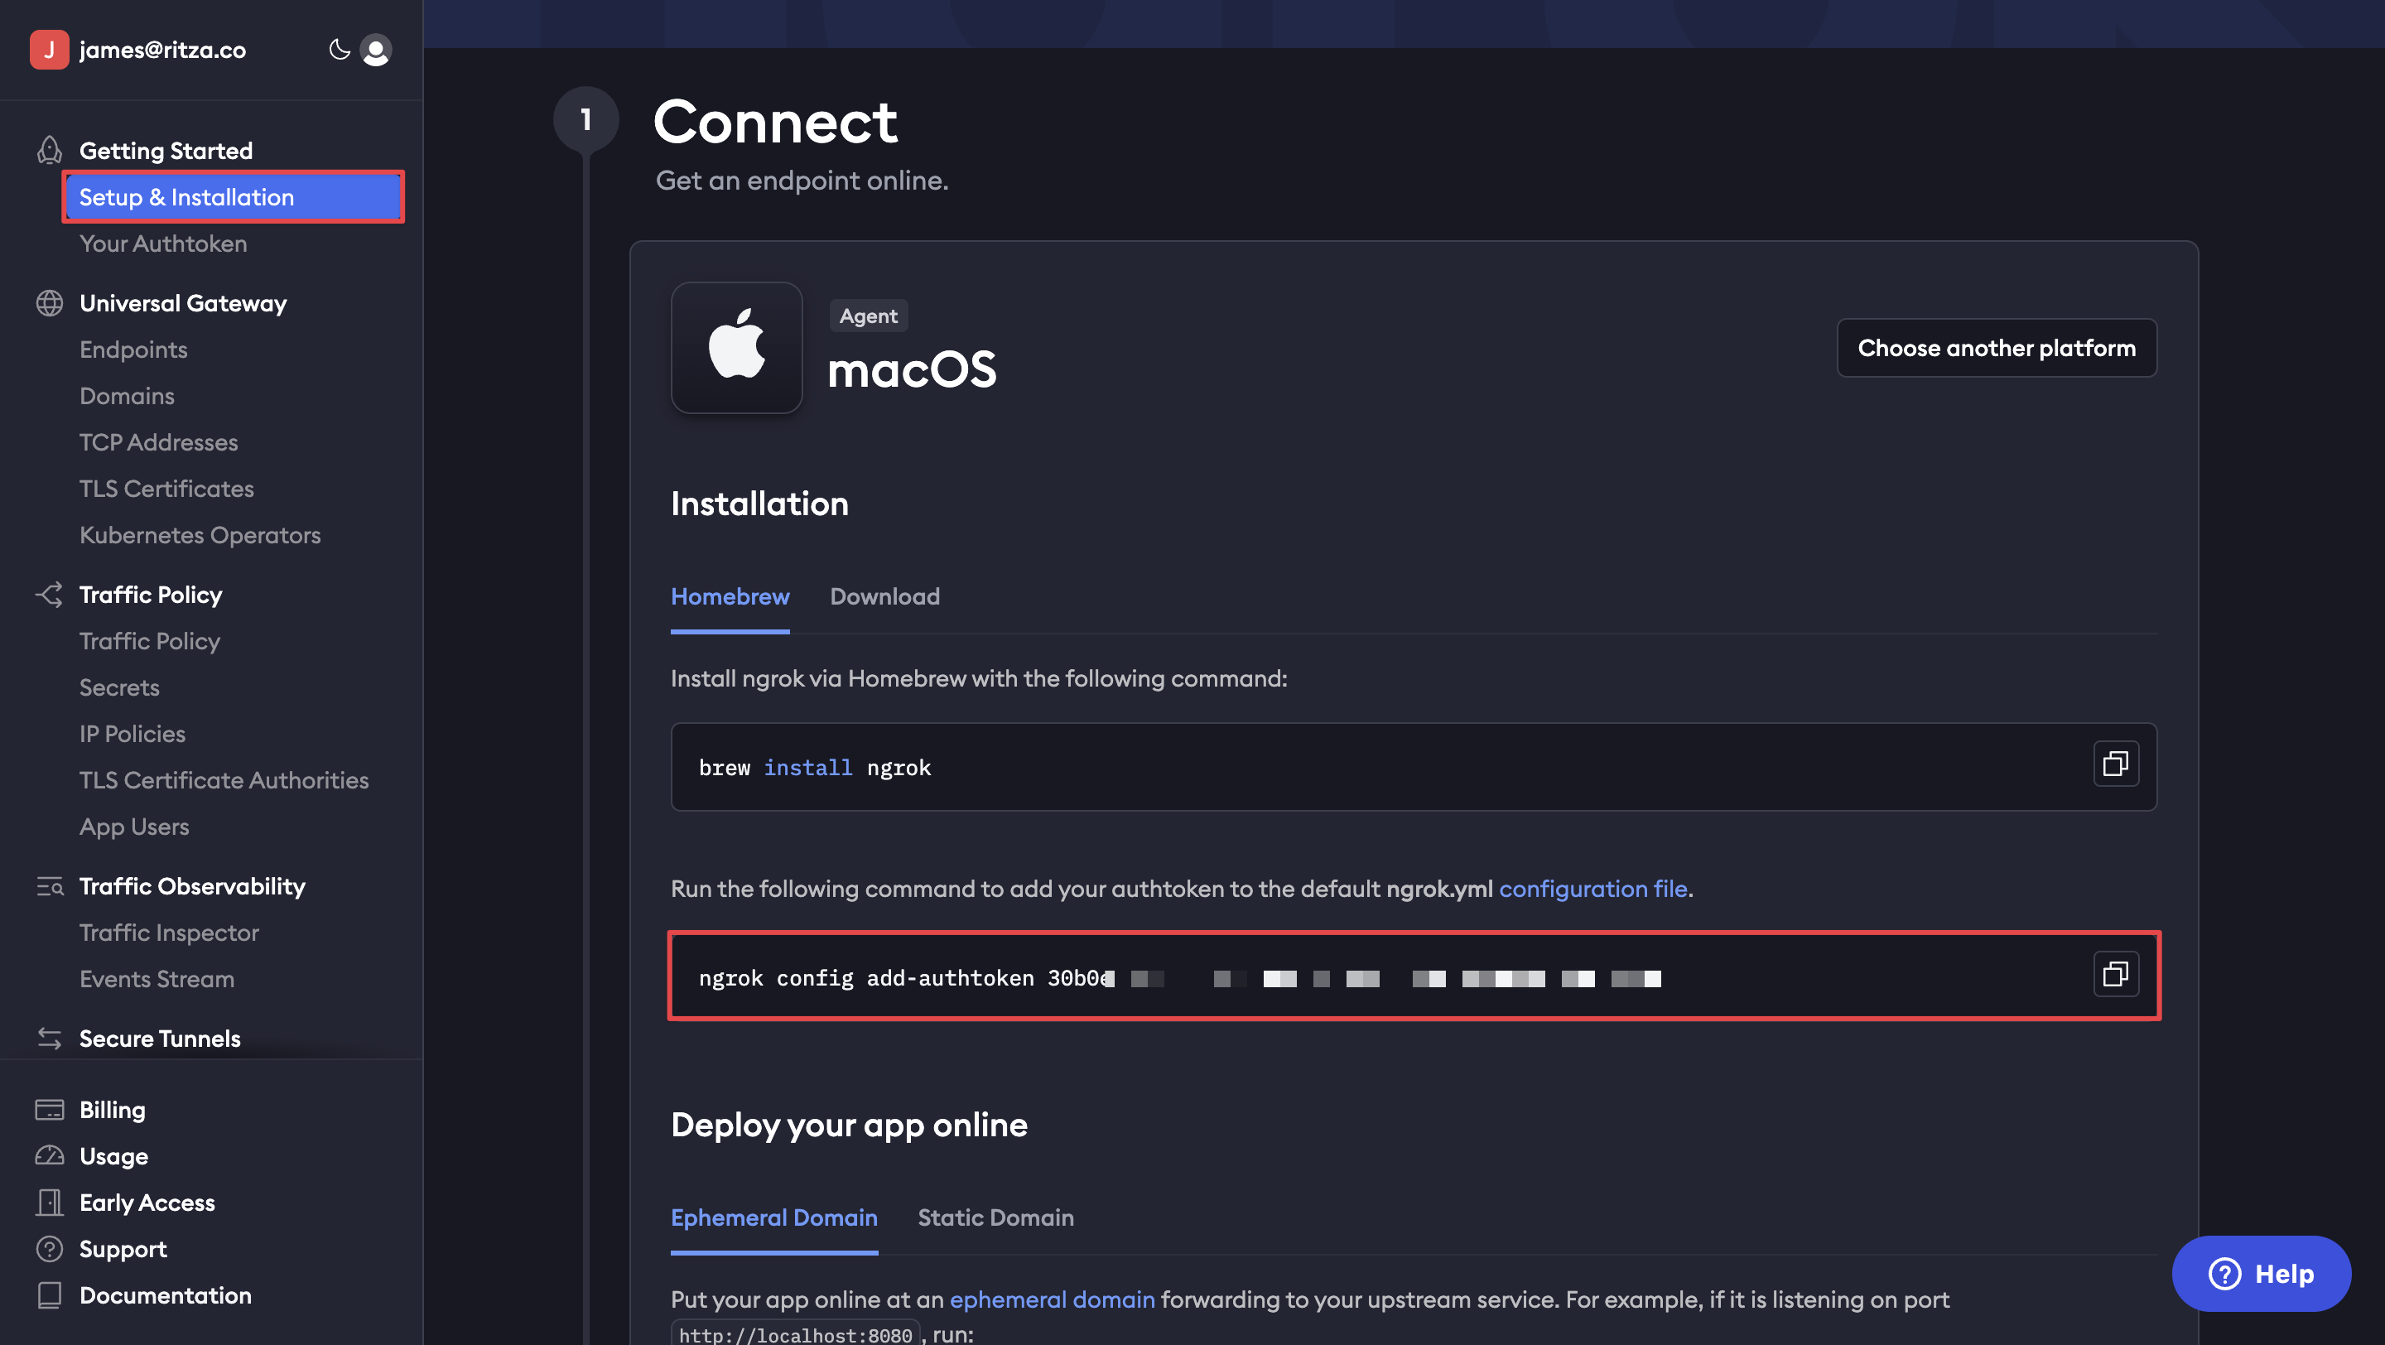Open Support page
The image size is (2385, 1345).
coord(123,1249)
